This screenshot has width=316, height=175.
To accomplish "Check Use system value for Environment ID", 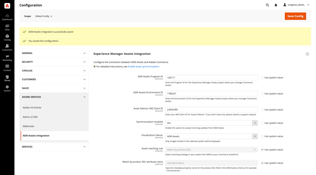I will 262,94.
